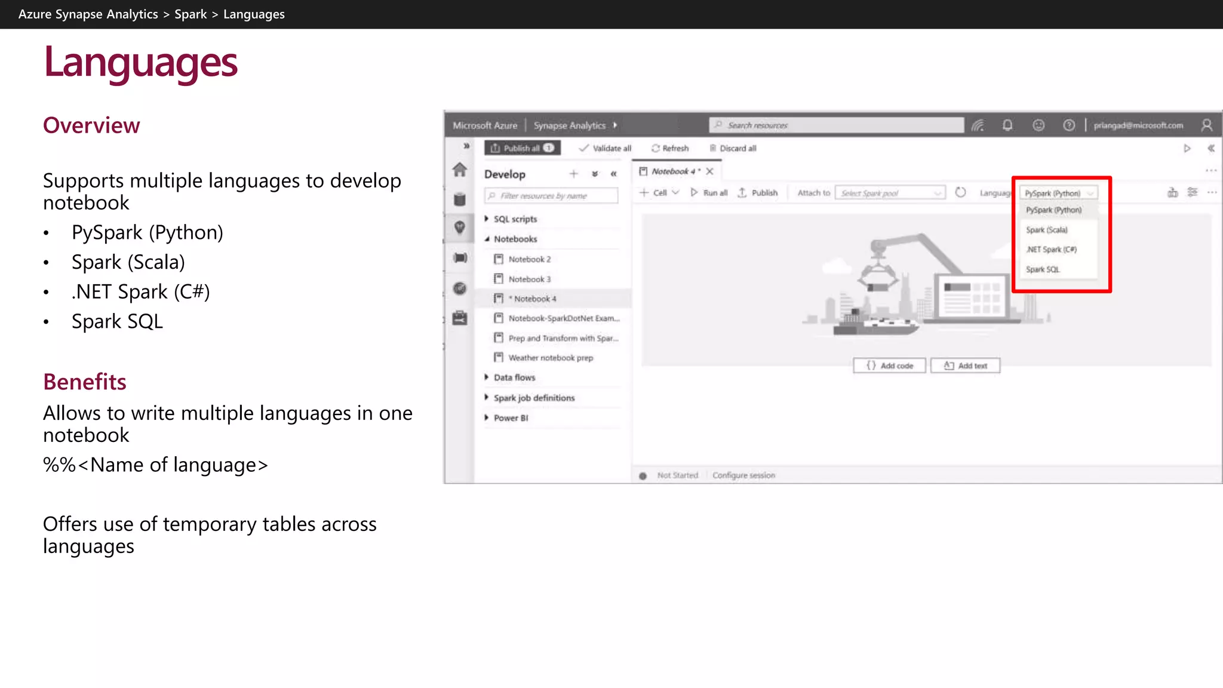The width and height of the screenshot is (1223, 688).
Task: Open the Cell dropdown in notebook toolbar
Action: click(x=659, y=193)
